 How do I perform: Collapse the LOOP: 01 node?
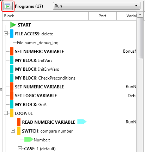tap(6, 113)
